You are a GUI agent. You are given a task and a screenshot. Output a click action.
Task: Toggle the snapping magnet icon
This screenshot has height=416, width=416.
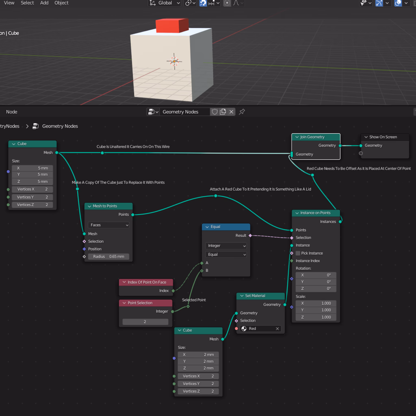click(x=203, y=3)
